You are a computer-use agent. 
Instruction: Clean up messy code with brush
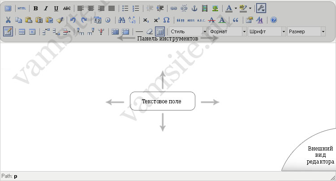[x=60, y=20]
